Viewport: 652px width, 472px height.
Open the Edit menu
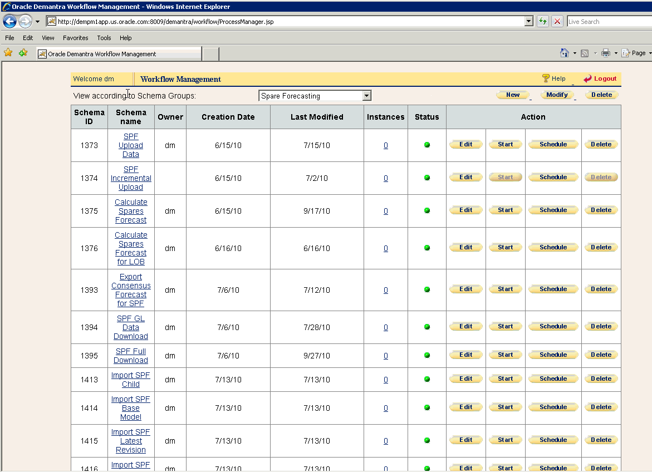[28, 38]
